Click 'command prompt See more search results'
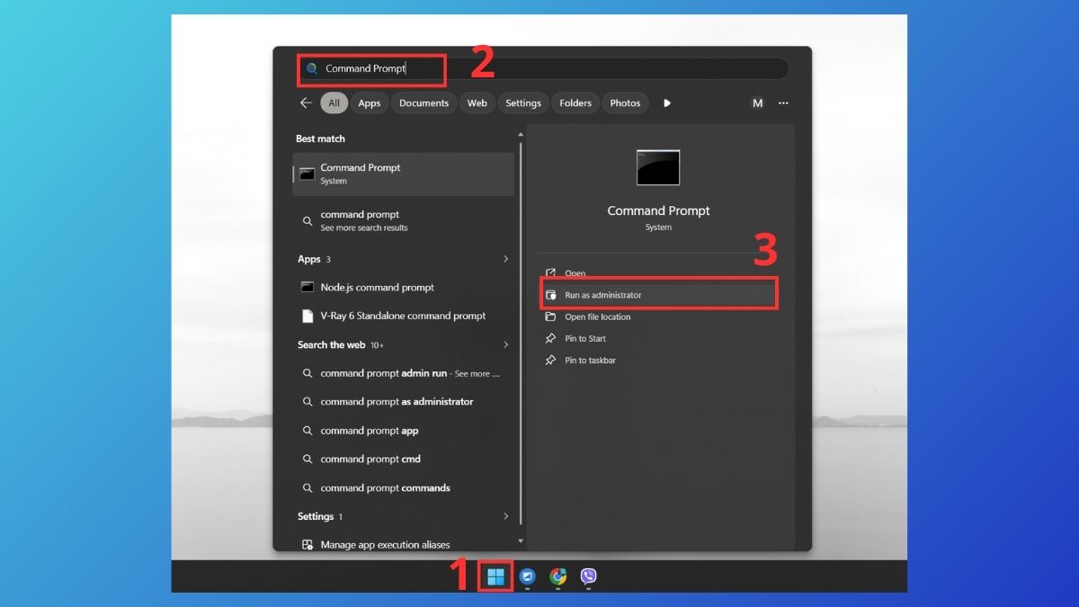The width and height of the screenshot is (1079, 607). pos(403,220)
